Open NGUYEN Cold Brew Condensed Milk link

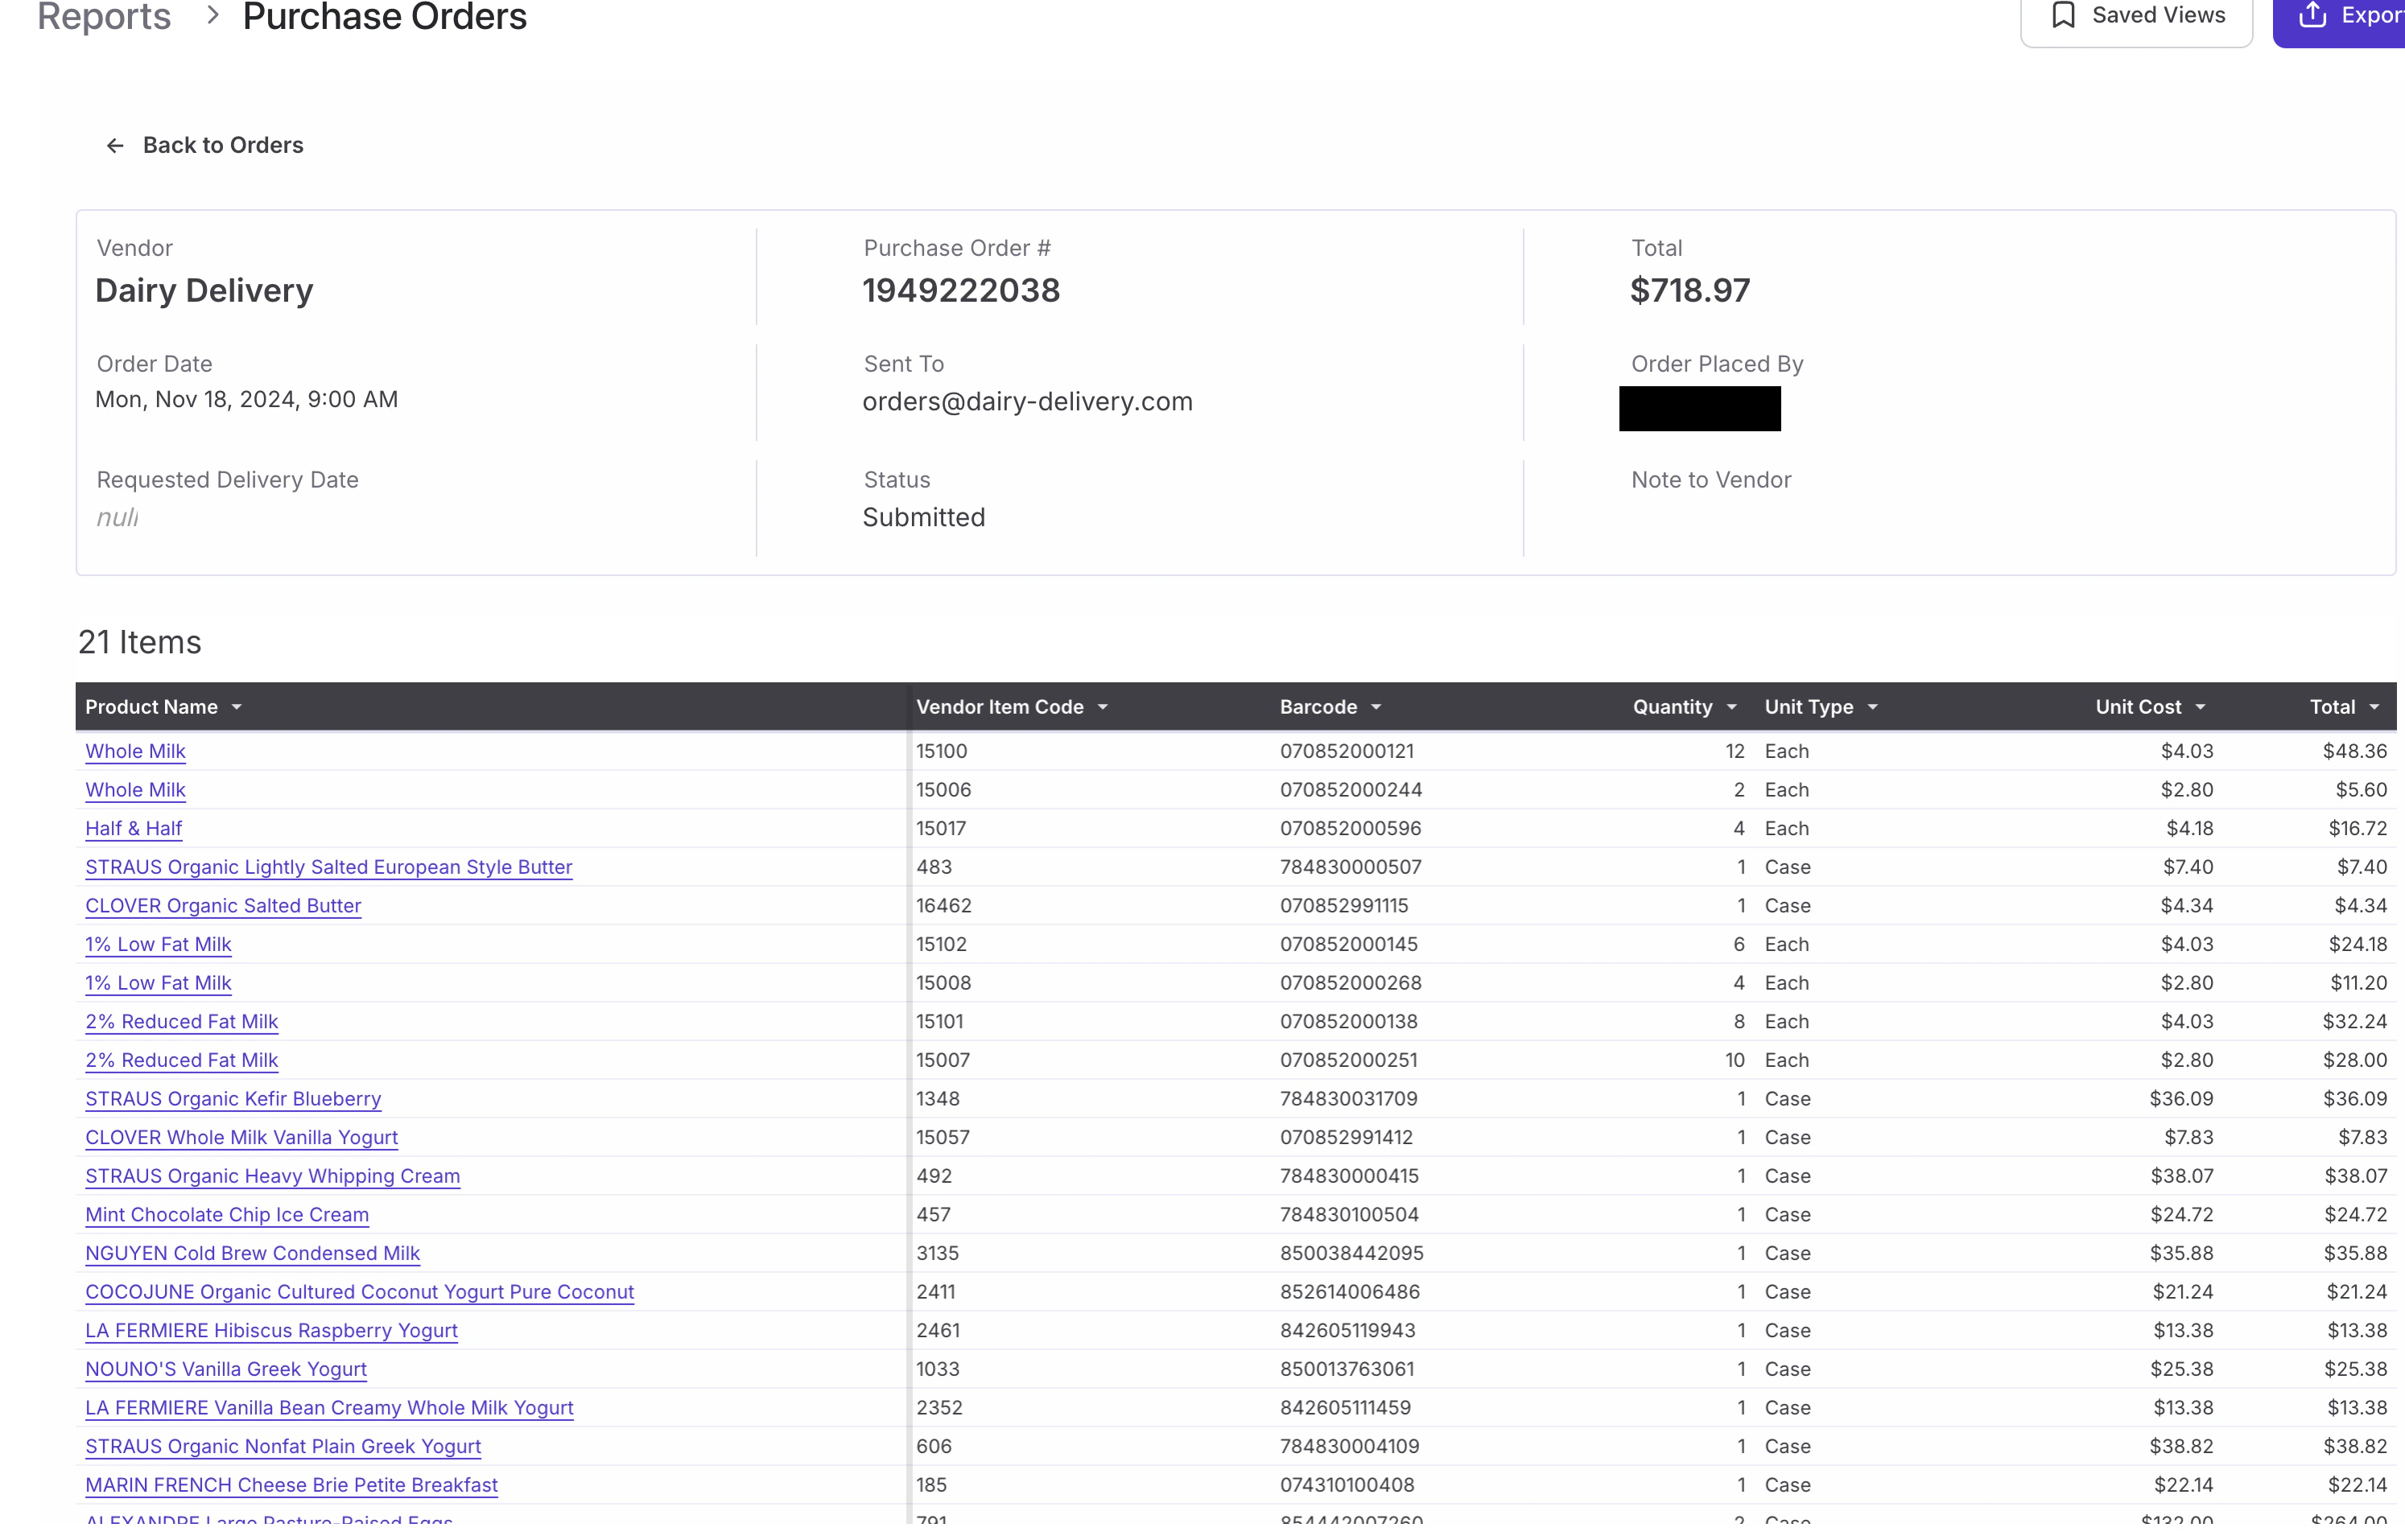252,1253
